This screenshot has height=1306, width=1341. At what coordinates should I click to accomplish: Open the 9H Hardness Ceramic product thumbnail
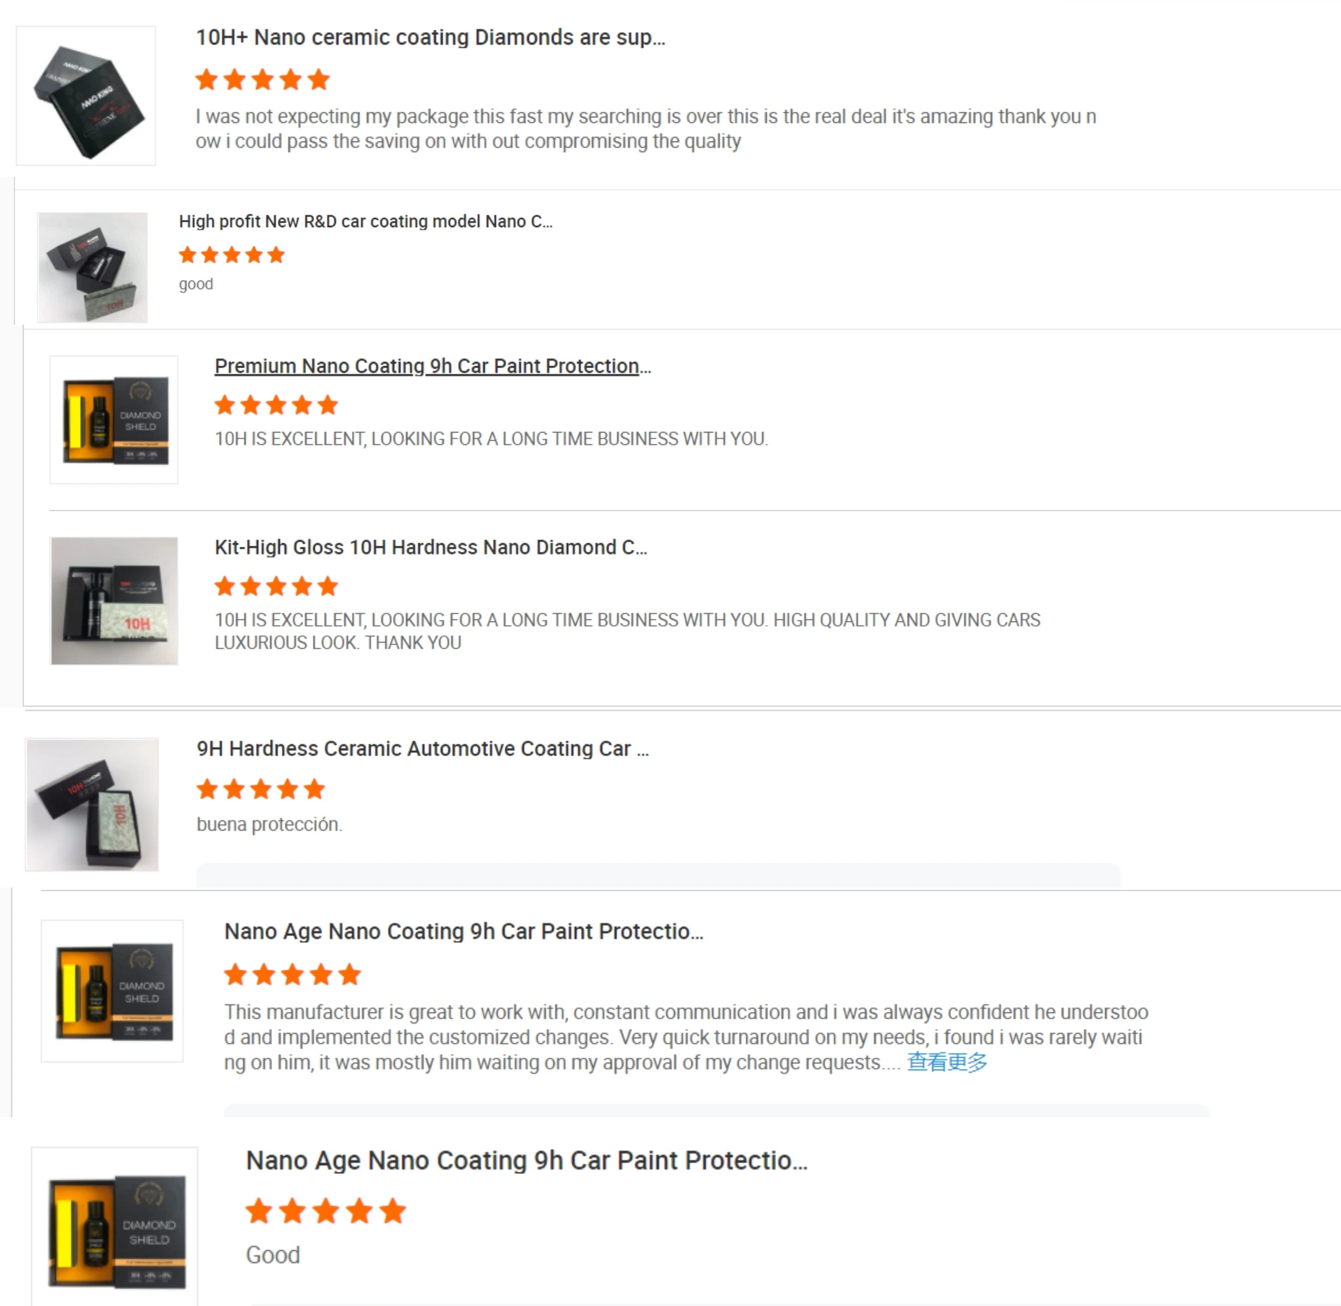tap(92, 804)
